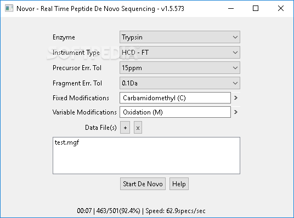Add a data file with plus button
This screenshot has height=218, width=294.
pos(125,128)
